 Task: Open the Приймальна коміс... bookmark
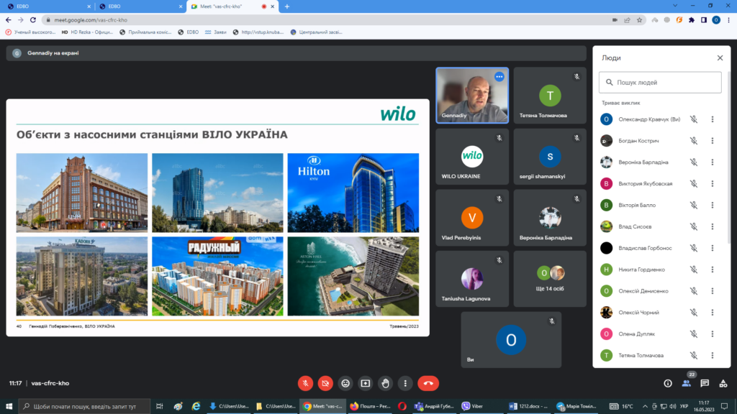(145, 32)
